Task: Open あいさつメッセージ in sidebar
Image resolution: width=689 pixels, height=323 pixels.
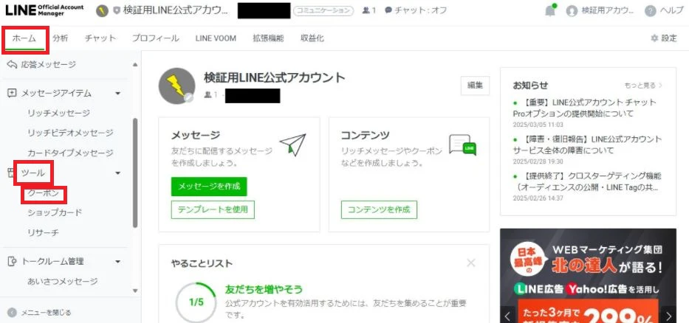Action: [x=62, y=281]
